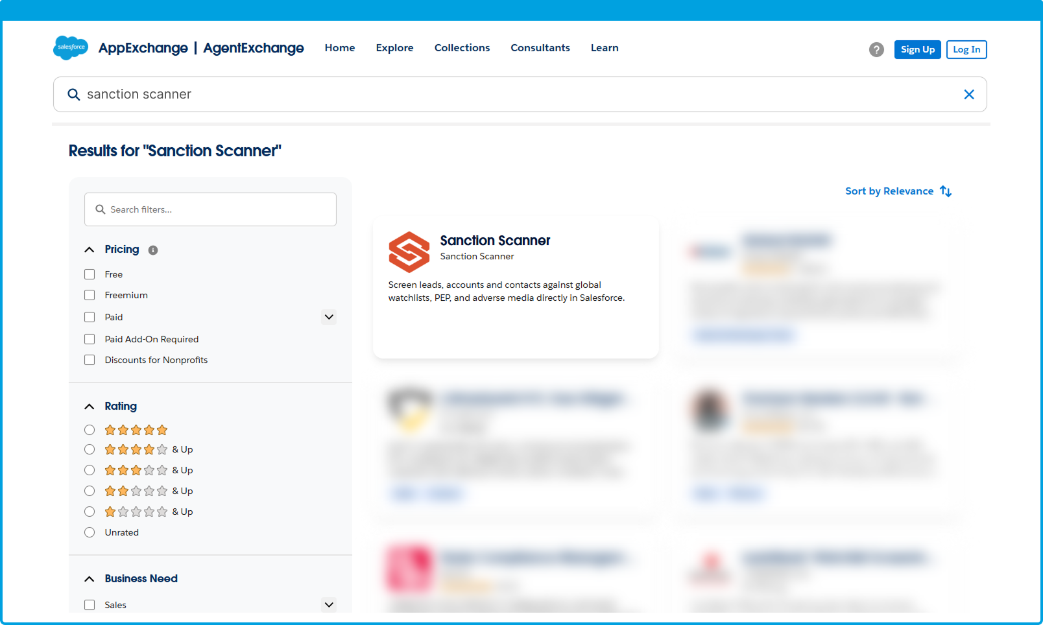The width and height of the screenshot is (1043, 625).
Task: Toggle sort order arrows icon
Action: 946,191
